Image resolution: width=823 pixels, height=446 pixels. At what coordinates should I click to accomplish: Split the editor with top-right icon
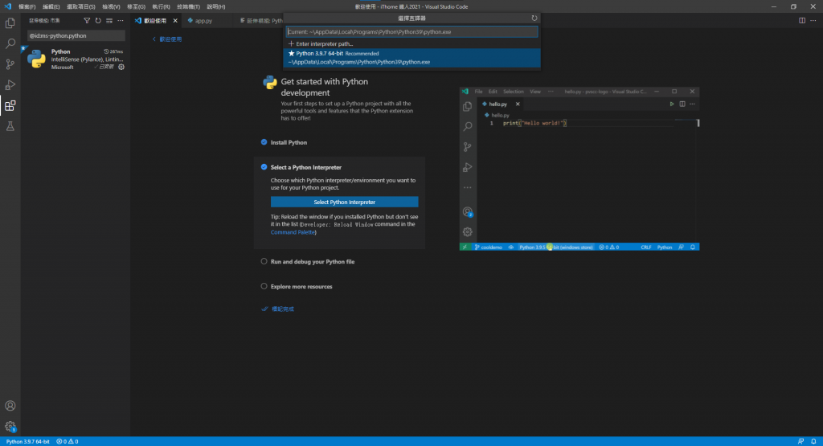point(802,20)
